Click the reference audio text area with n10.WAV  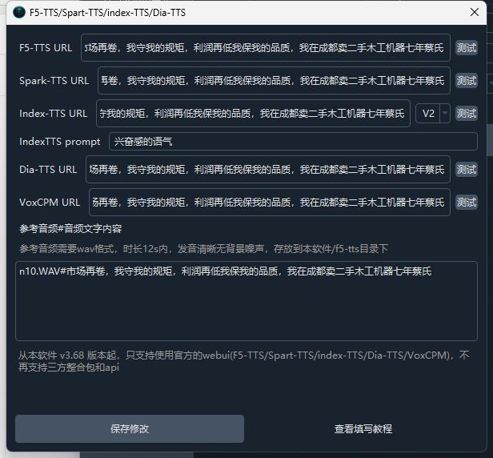[x=246, y=301]
